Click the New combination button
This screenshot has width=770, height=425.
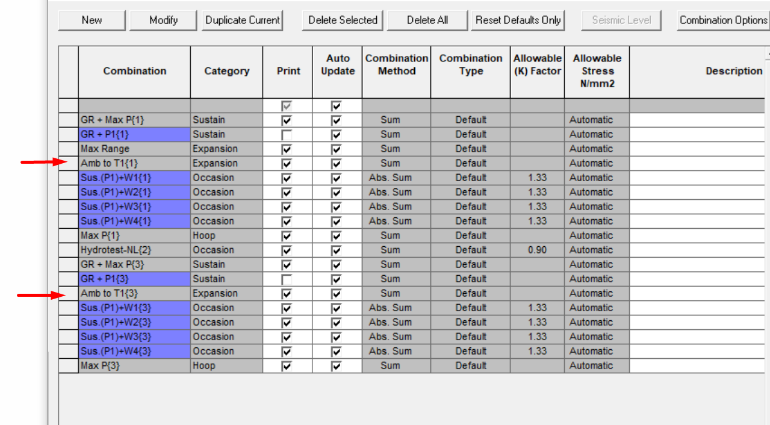click(92, 20)
